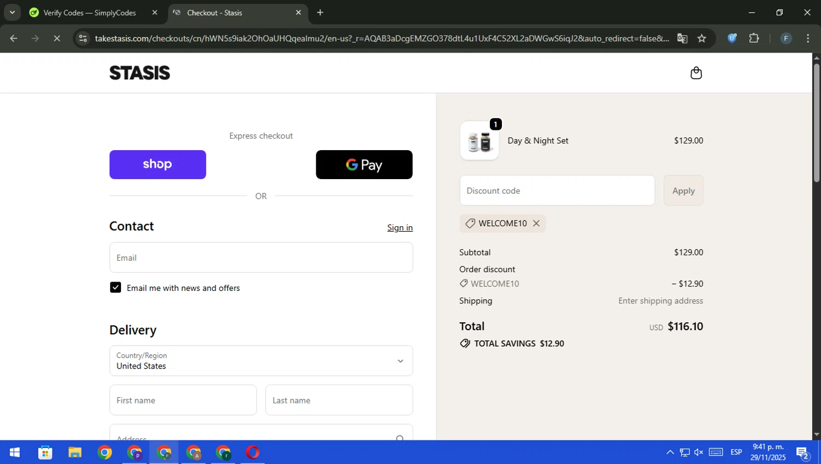Open the touch keyboard tray icon

coord(716,452)
